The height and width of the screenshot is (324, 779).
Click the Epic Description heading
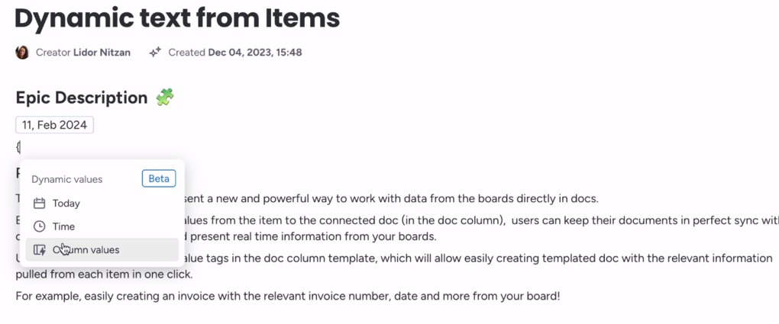coord(82,98)
